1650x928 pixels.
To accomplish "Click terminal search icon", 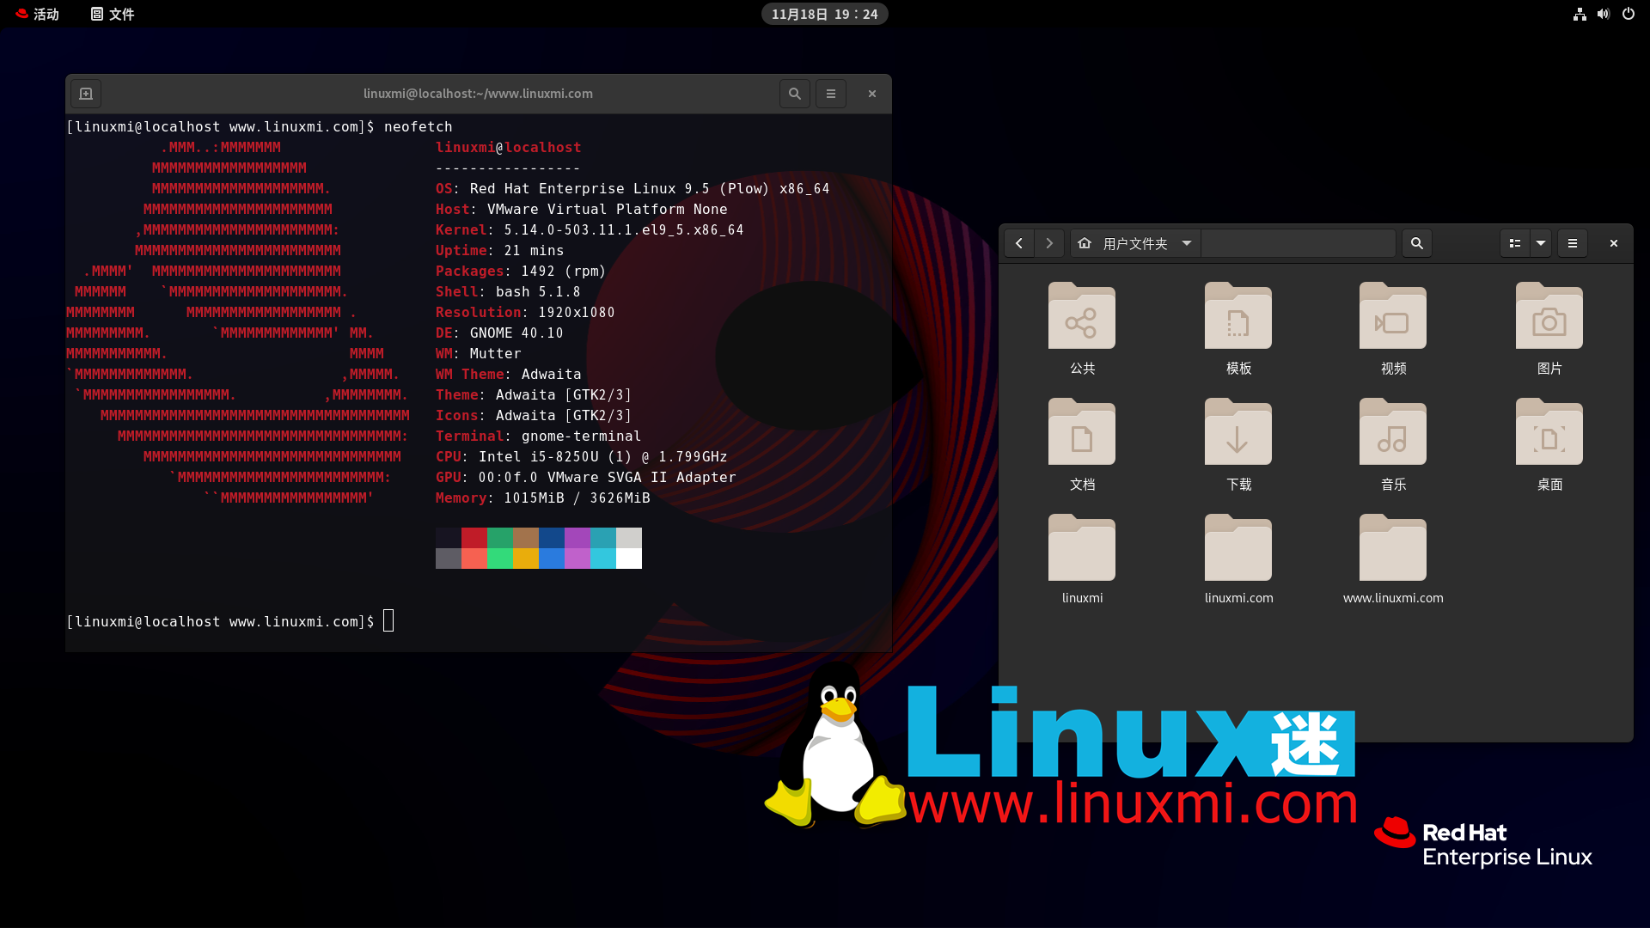I will pos(795,94).
